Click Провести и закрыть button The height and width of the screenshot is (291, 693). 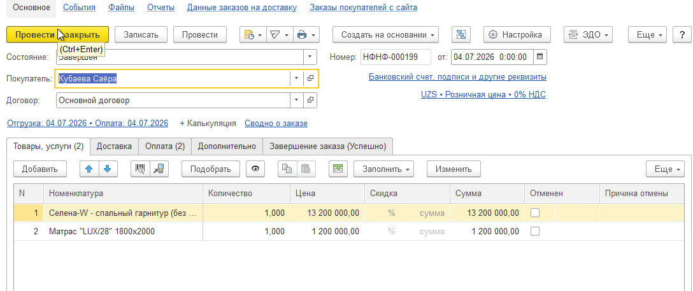(57, 34)
